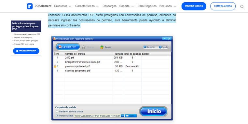Select scanned documents.pdf row
248x124 pixels.
[112, 71]
